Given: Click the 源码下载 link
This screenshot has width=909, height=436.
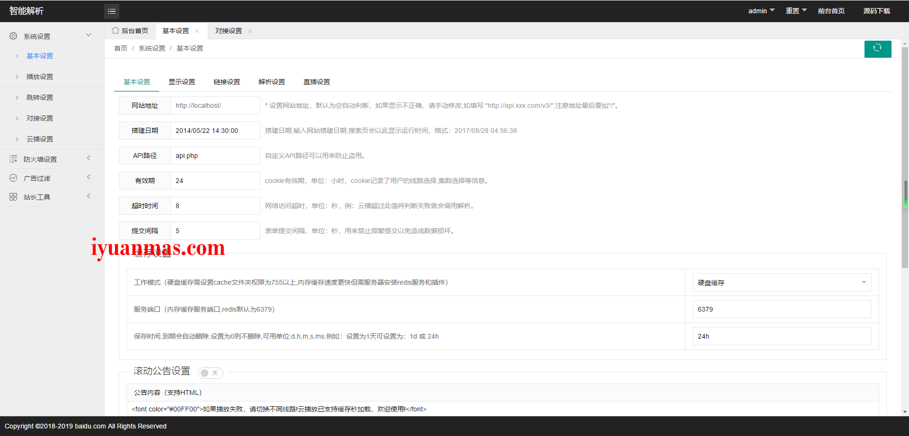Looking at the screenshot, I should pyautogui.click(x=877, y=11).
